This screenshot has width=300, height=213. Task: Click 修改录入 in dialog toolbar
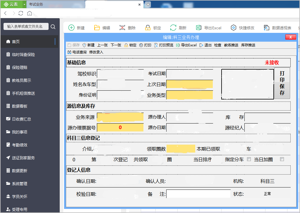tap(96, 52)
